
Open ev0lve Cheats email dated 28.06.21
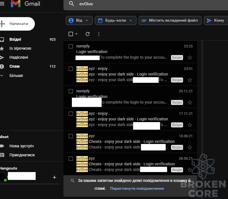[x=130, y=164]
